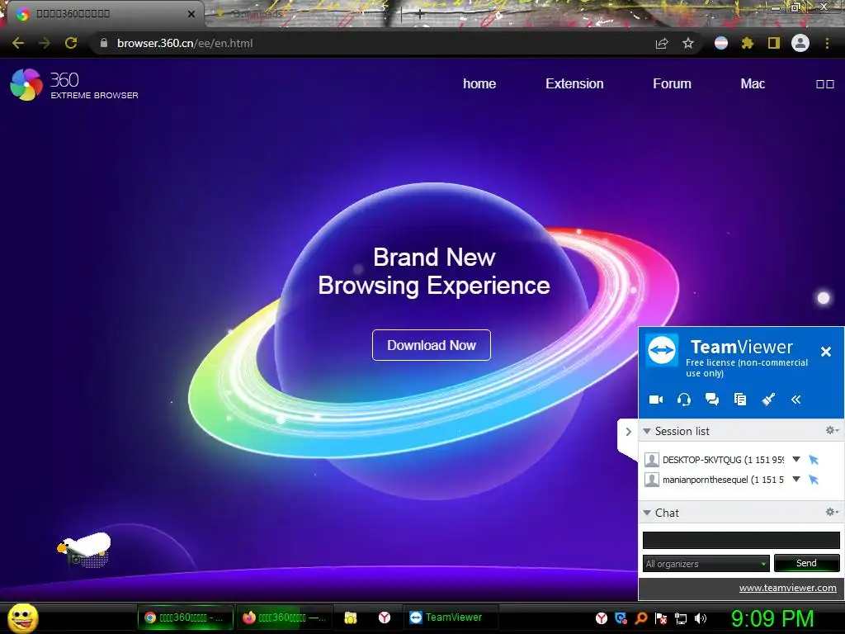Click the striped extension icon in toolbar
Screen dimensions: 845x634
tap(721, 43)
